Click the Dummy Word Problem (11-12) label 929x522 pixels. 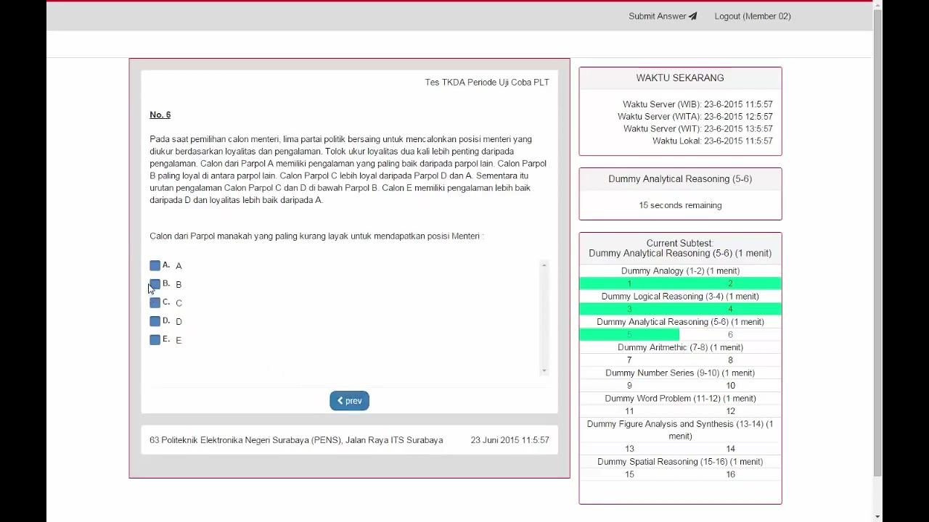680,398
